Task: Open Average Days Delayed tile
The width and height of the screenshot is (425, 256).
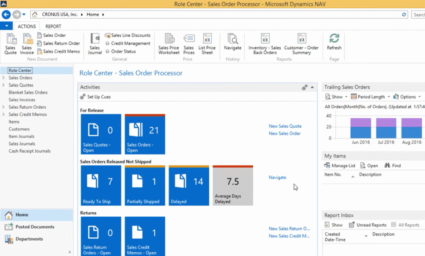Action: 233,185
